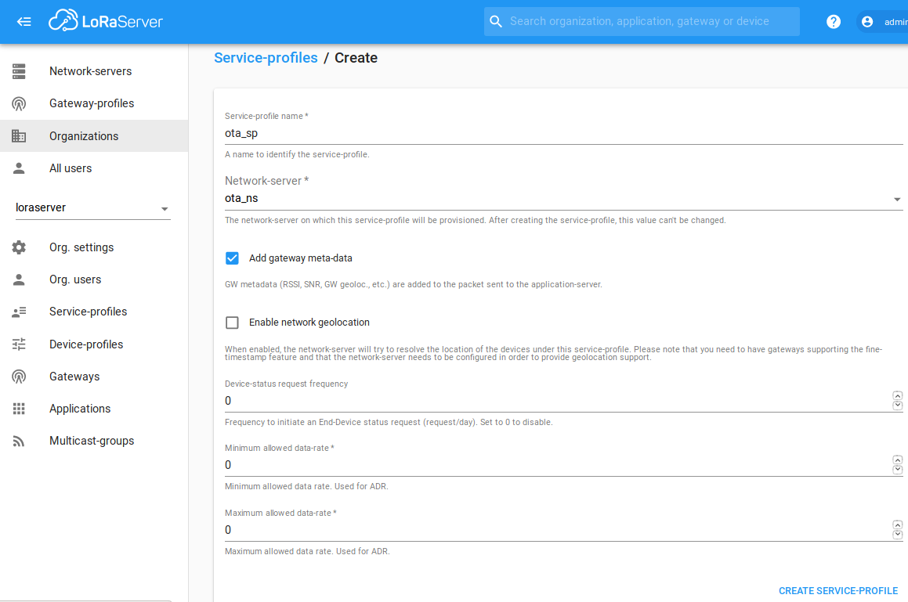Open the Multicast-groups RSS icon
This screenshot has width=908, height=602.
[x=19, y=440]
